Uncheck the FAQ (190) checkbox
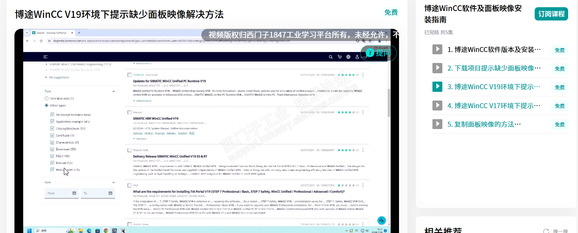Screen dimensions: 578x233 point(52,156)
